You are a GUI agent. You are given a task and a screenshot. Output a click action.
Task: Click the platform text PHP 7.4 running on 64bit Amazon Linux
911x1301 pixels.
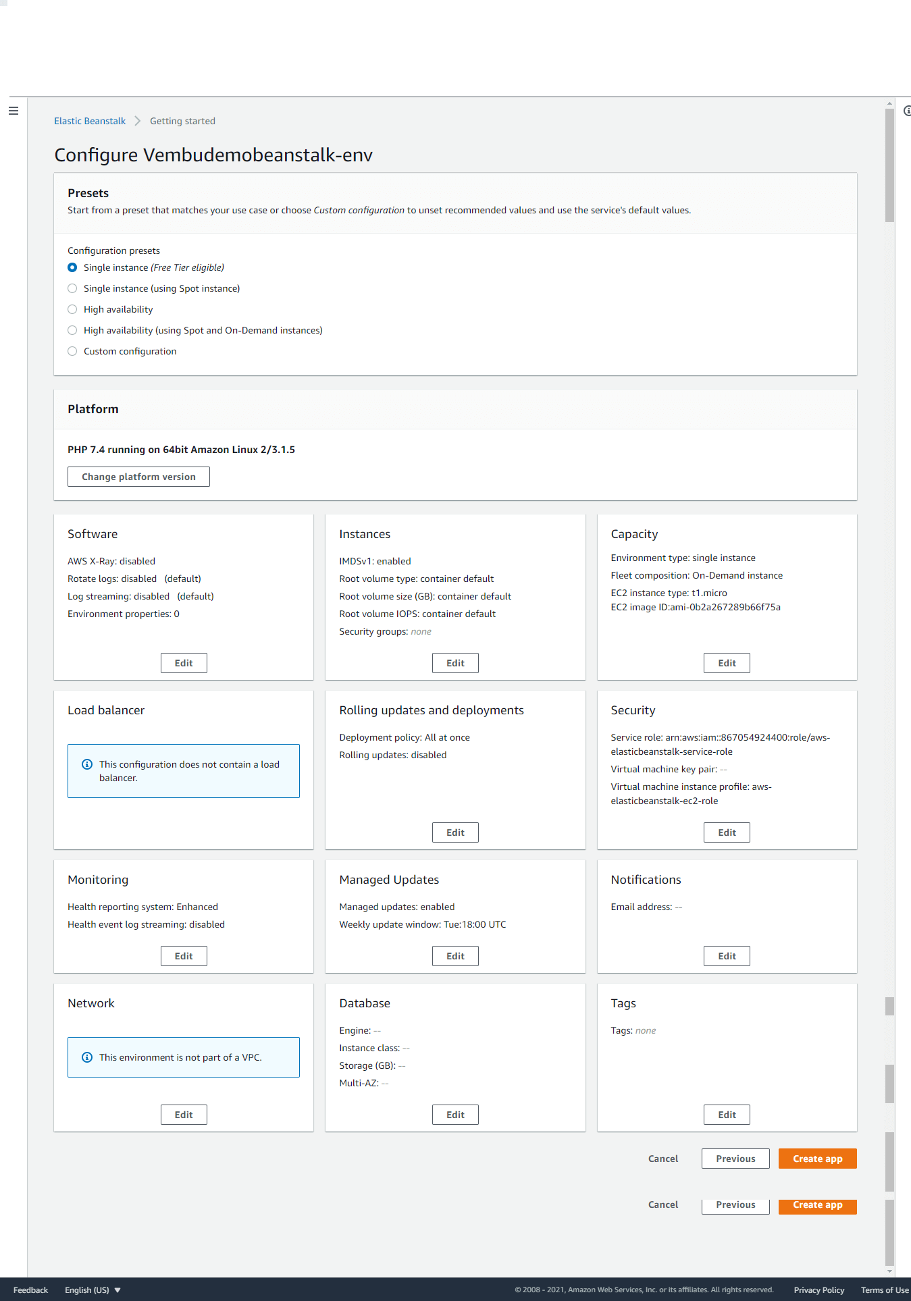point(181,450)
